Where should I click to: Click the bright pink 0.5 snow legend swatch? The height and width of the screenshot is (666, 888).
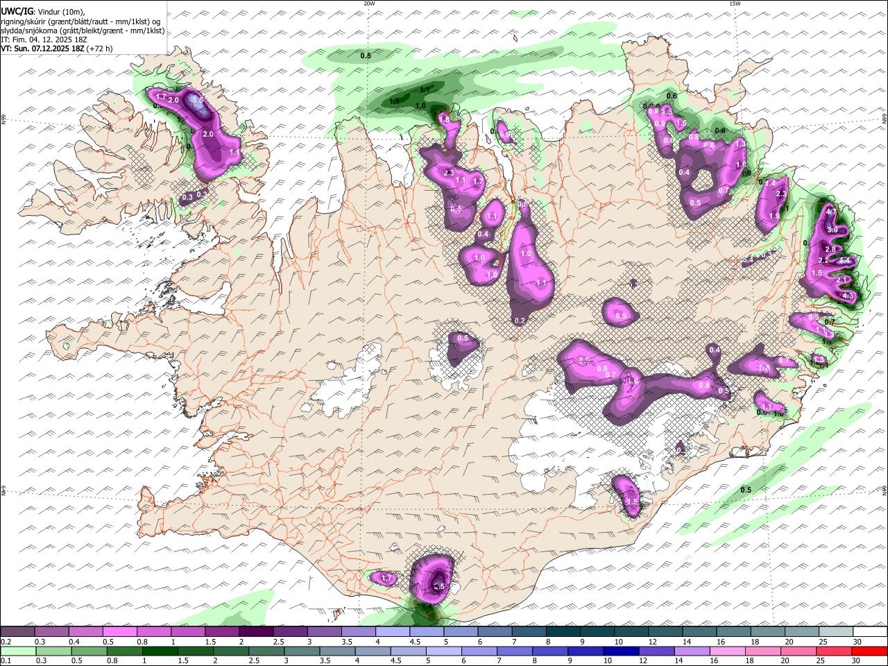tap(119, 631)
